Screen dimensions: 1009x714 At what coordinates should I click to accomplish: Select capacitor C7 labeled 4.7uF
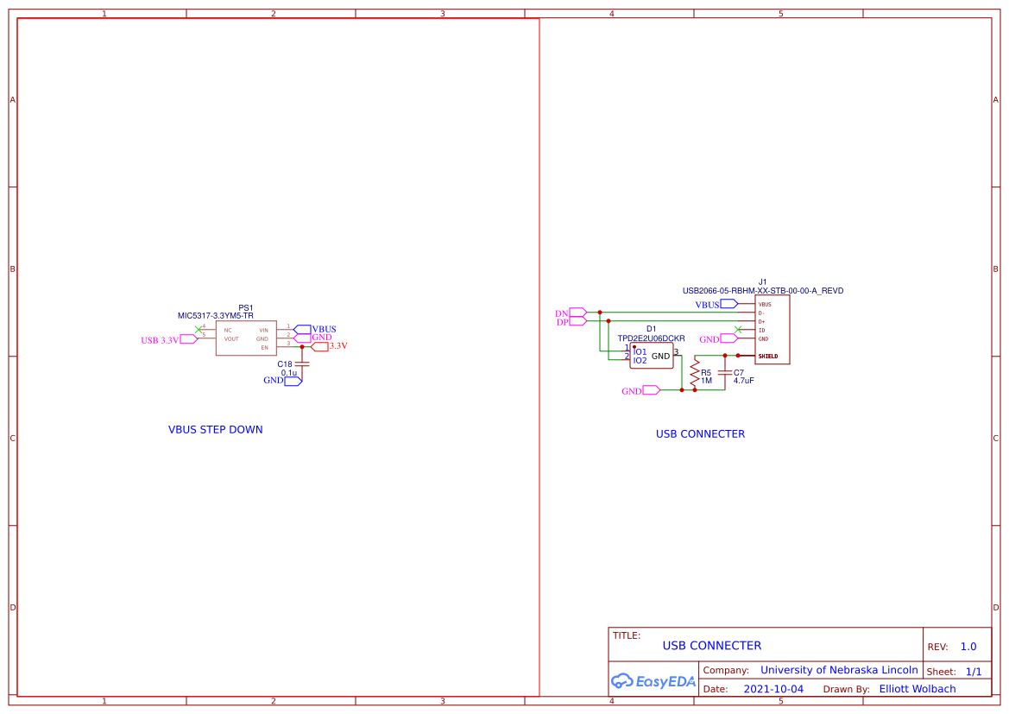click(x=725, y=373)
